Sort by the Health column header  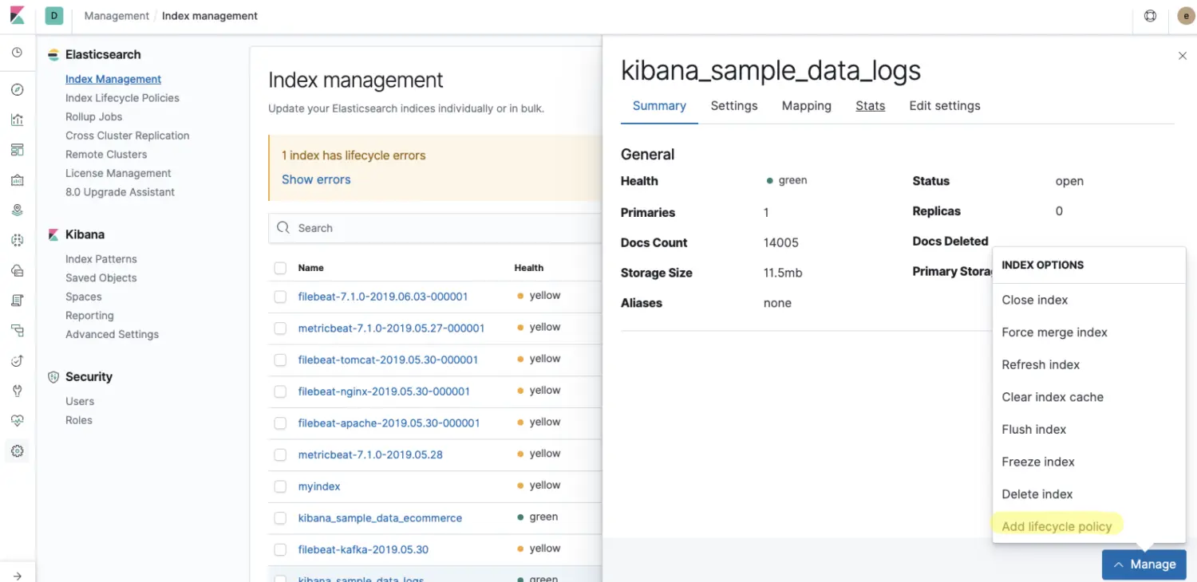[529, 268]
